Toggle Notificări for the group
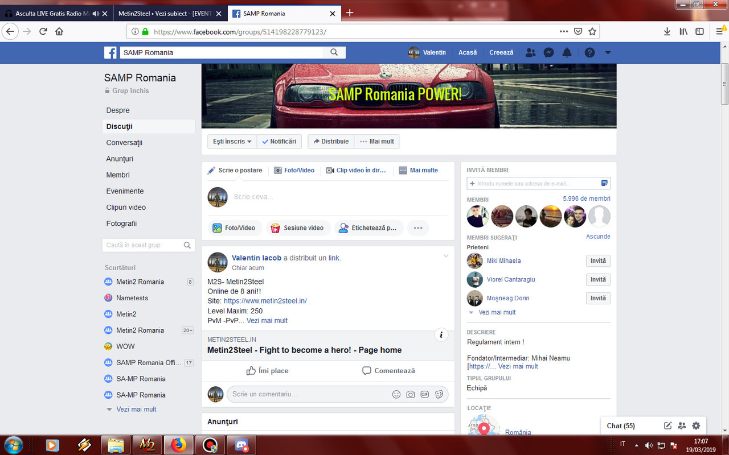This screenshot has height=455, width=729. (279, 141)
